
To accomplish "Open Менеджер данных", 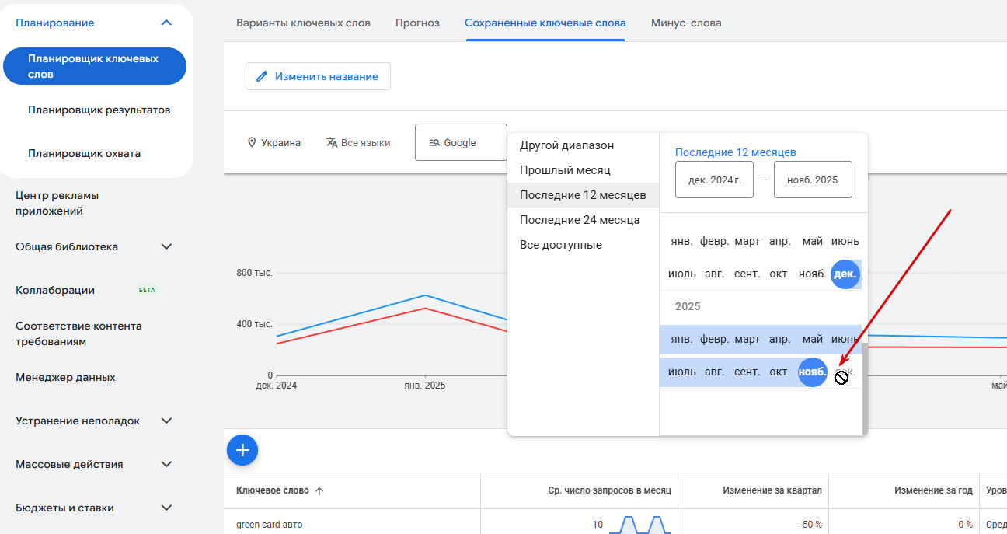I will (65, 377).
